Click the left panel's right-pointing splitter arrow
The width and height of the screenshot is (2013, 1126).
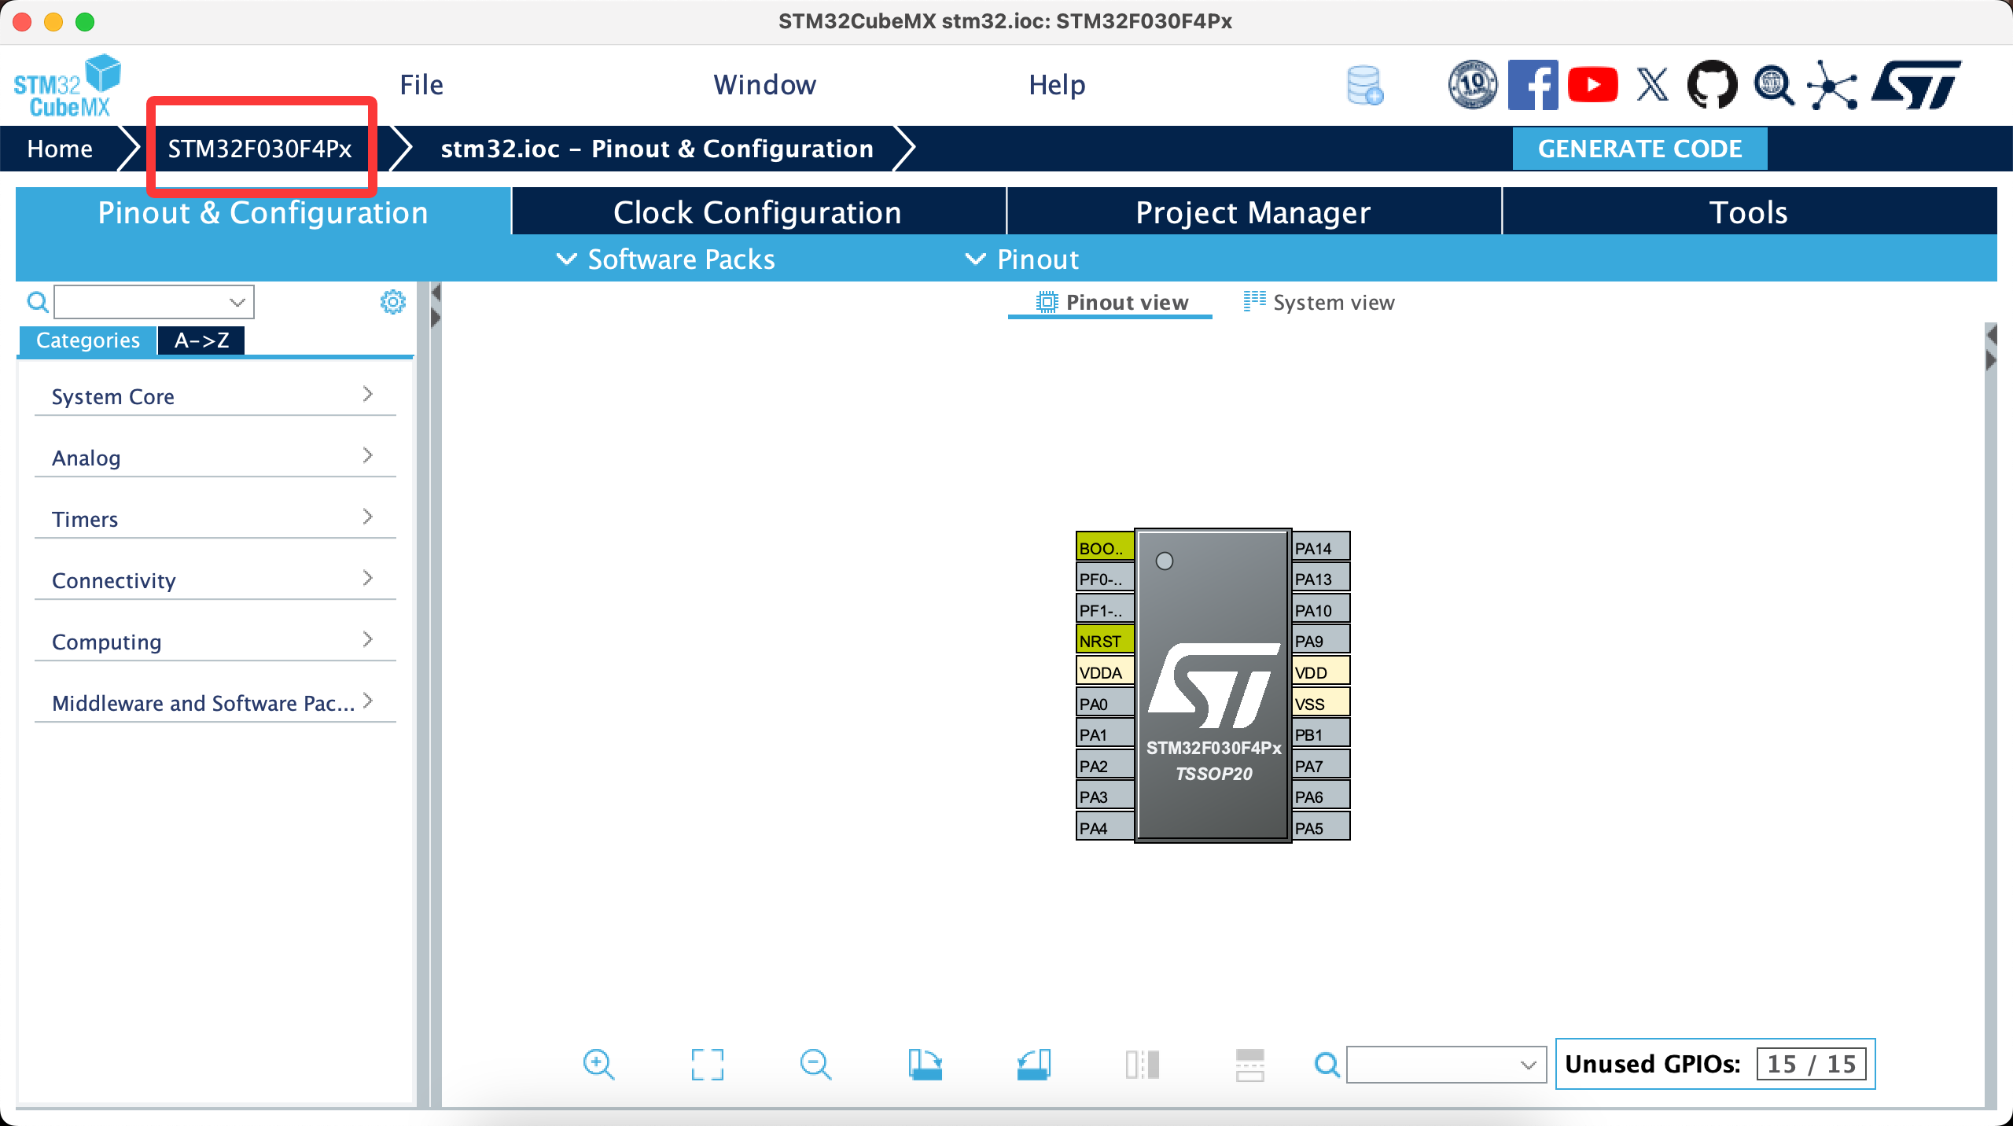coord(436,318)
